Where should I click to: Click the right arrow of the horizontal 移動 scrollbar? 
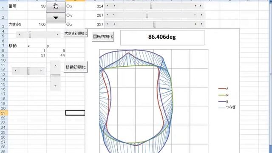click(41, 71)
